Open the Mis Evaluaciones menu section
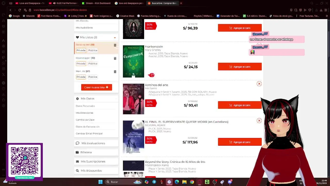 pos(96,143)
